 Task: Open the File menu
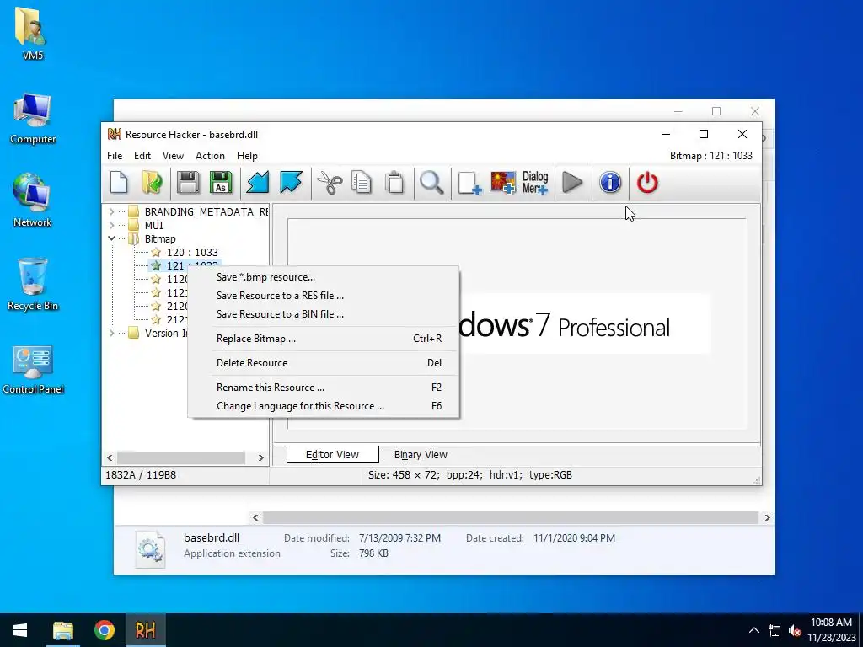(x=115, y=156)
